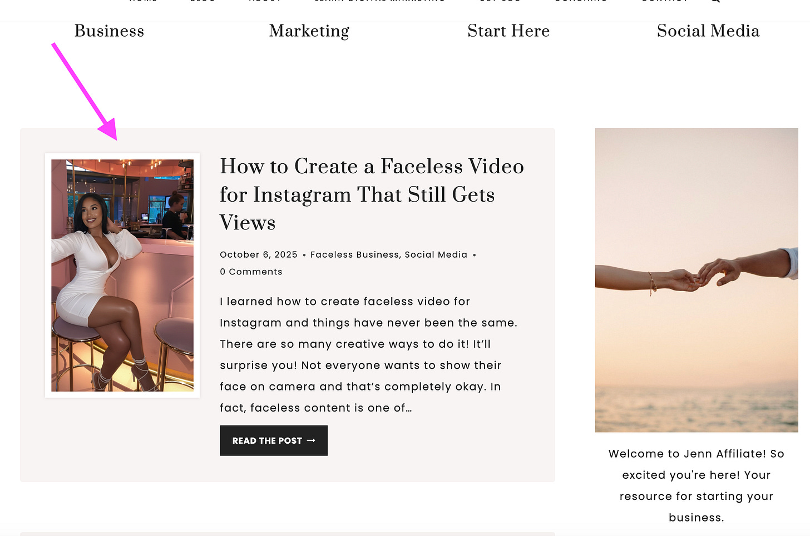Open the Business category heading link

coord(109,31)
